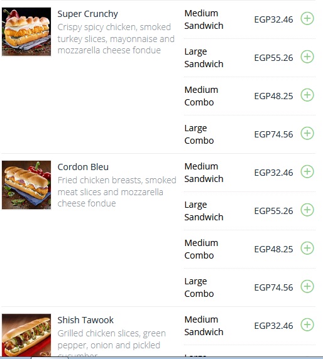Image resolution: width=323 pixels, height=359 pixels.
Task: Add Super Crunchy Medium Combo with plus icon
Action: coord(307,95)
